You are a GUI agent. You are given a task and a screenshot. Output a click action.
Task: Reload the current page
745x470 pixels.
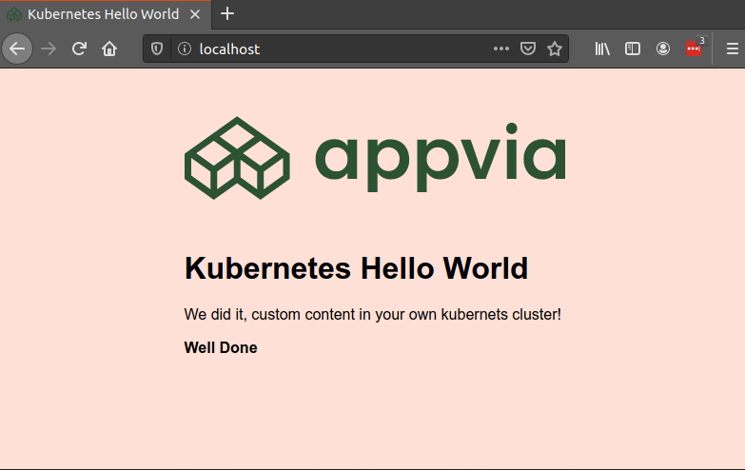(x=79, y=49)
